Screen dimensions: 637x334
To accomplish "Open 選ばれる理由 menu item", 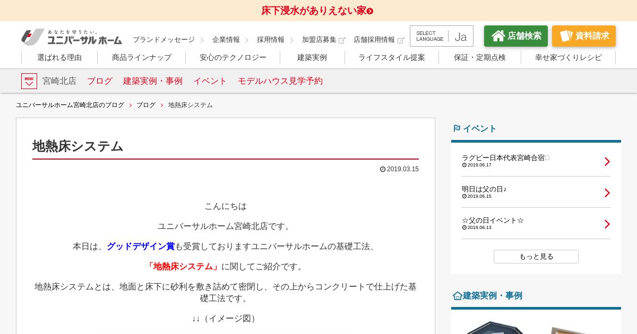I will (x=59, y=57).
